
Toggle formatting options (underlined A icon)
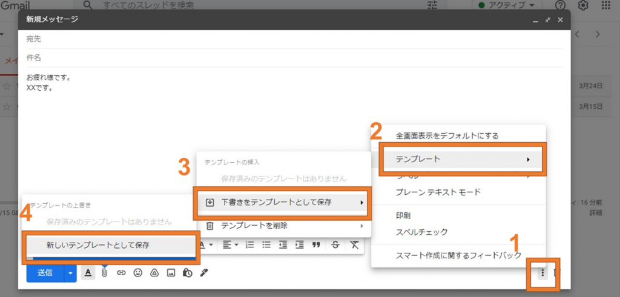[x=88, y=273]
